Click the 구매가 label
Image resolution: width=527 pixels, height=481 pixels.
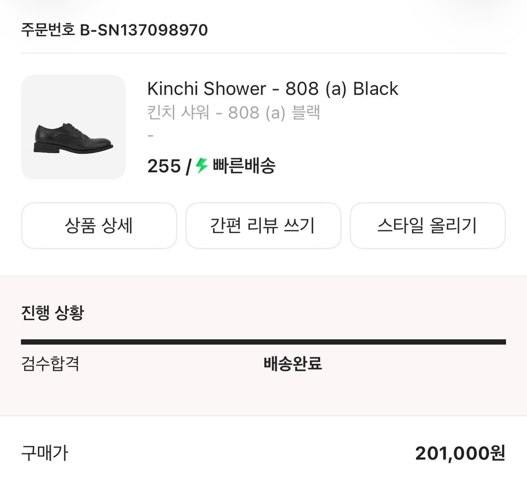point(45,453)
